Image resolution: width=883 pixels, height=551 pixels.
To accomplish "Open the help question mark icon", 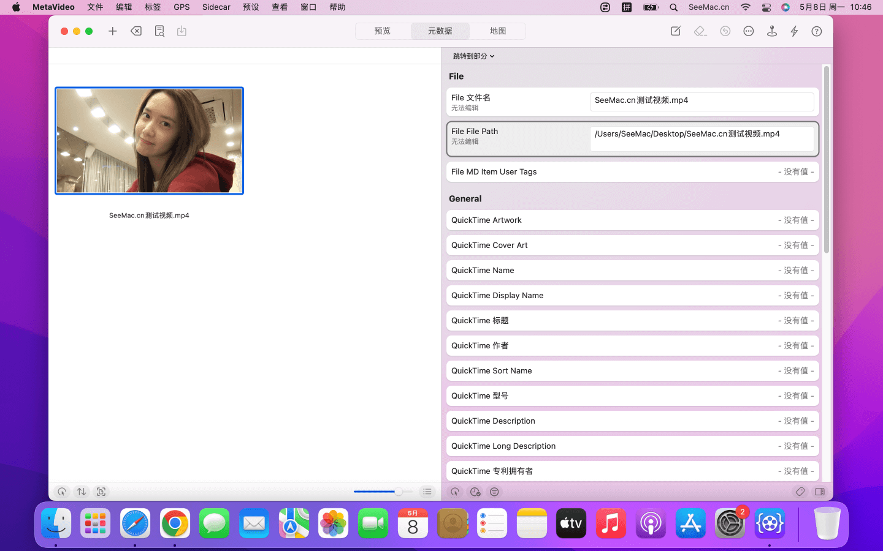I will pos(817,31).
